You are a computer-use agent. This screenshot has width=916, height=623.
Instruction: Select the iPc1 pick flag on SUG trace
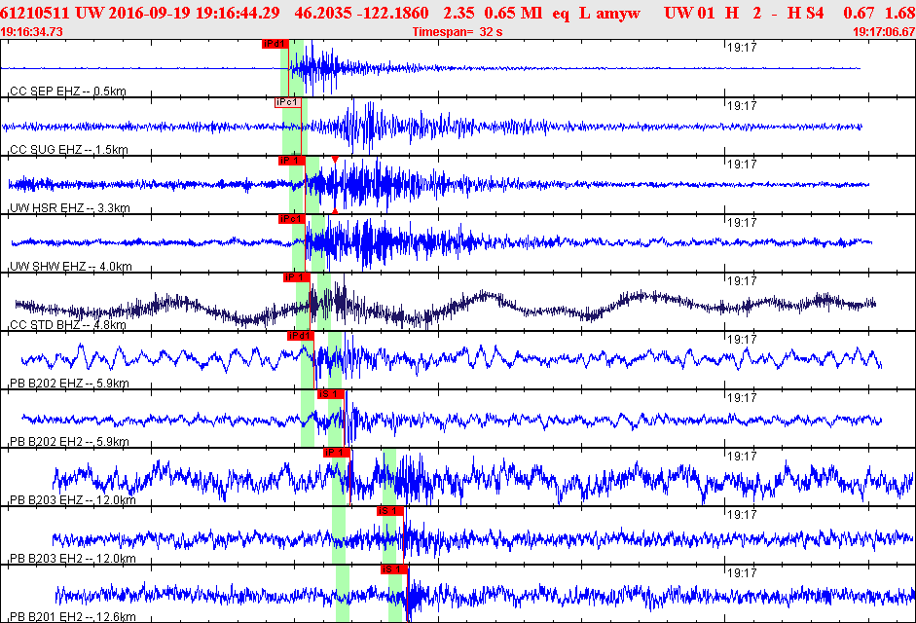click(287, 102)
